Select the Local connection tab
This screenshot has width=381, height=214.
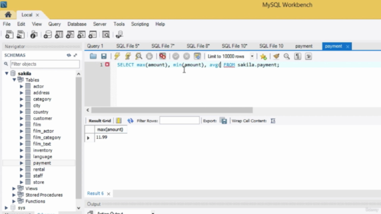click(x=27, y=15)
